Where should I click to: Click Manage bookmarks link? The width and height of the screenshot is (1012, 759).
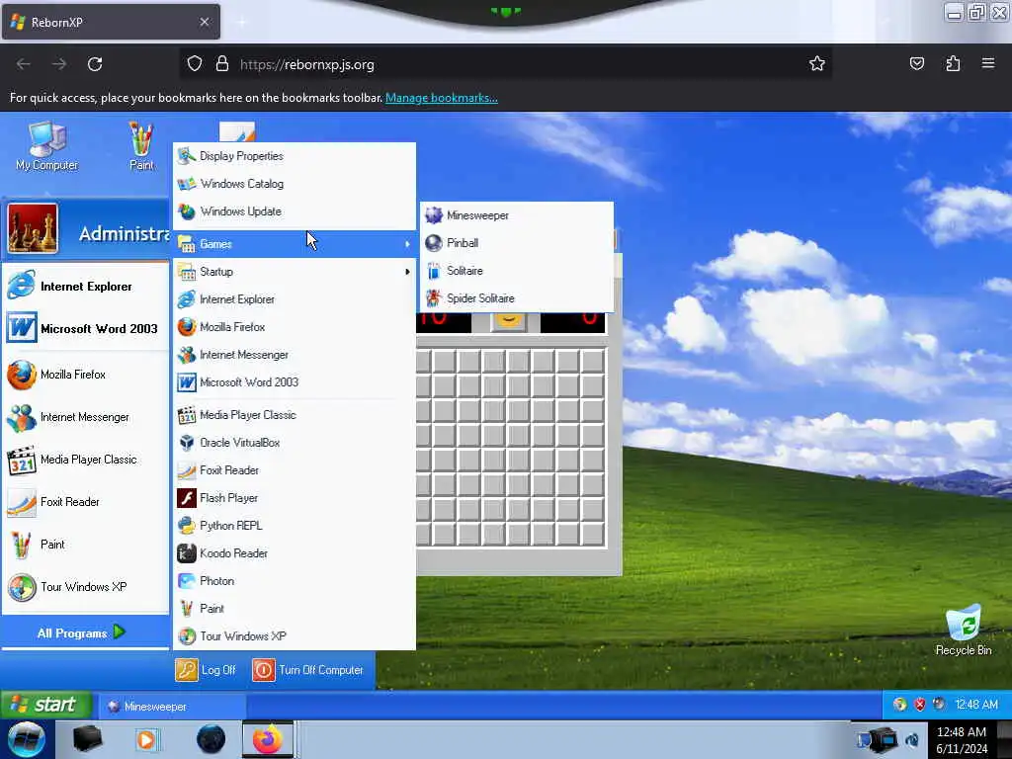442,98
